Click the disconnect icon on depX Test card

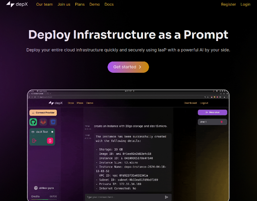pos(34,141)
